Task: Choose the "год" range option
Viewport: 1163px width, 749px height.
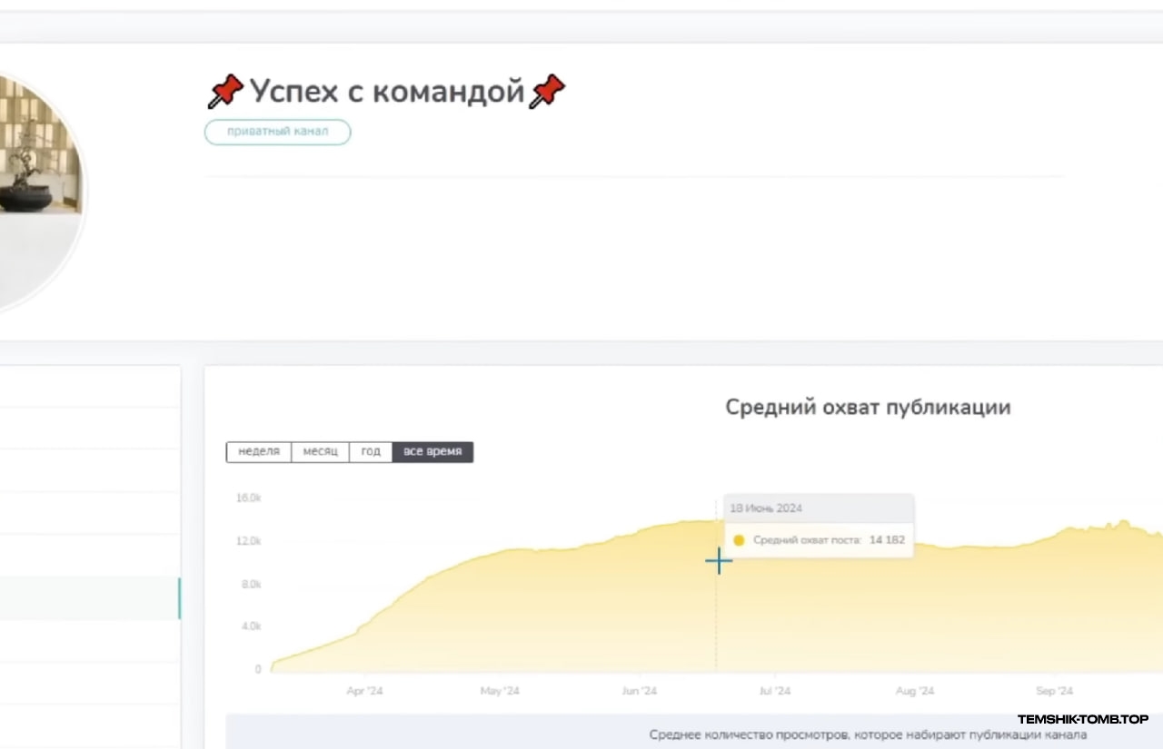Action: coord(371,451)
